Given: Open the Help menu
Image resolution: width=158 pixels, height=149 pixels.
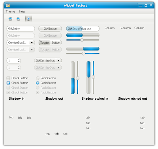Looking at the screenshot, I should pyautogui.click(x=22, y=11).
